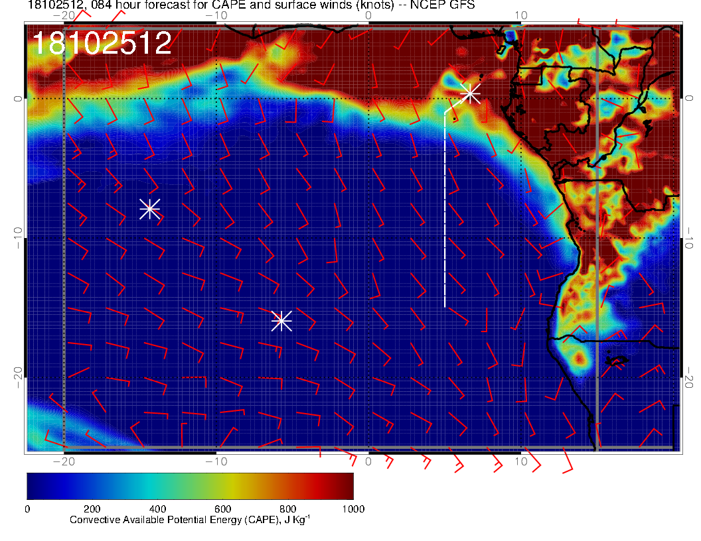Click the white dashed vertical track line
The height and width of the screenshot is (541, 701).
pyautogui.click(x=445, y=212)
